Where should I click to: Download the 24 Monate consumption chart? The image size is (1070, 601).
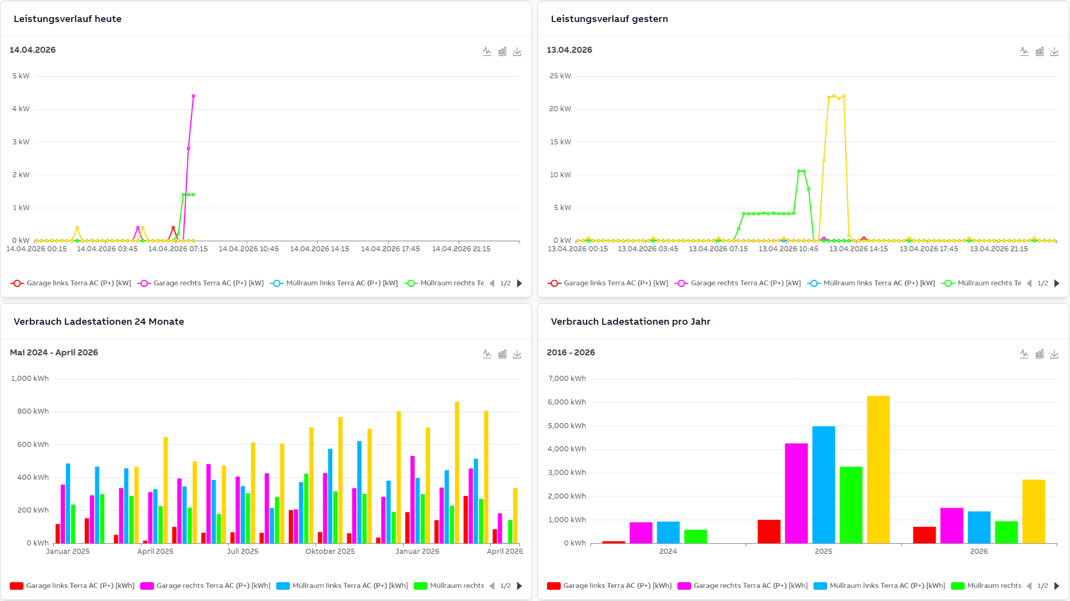pyautogui.click(x=517, y=354)
